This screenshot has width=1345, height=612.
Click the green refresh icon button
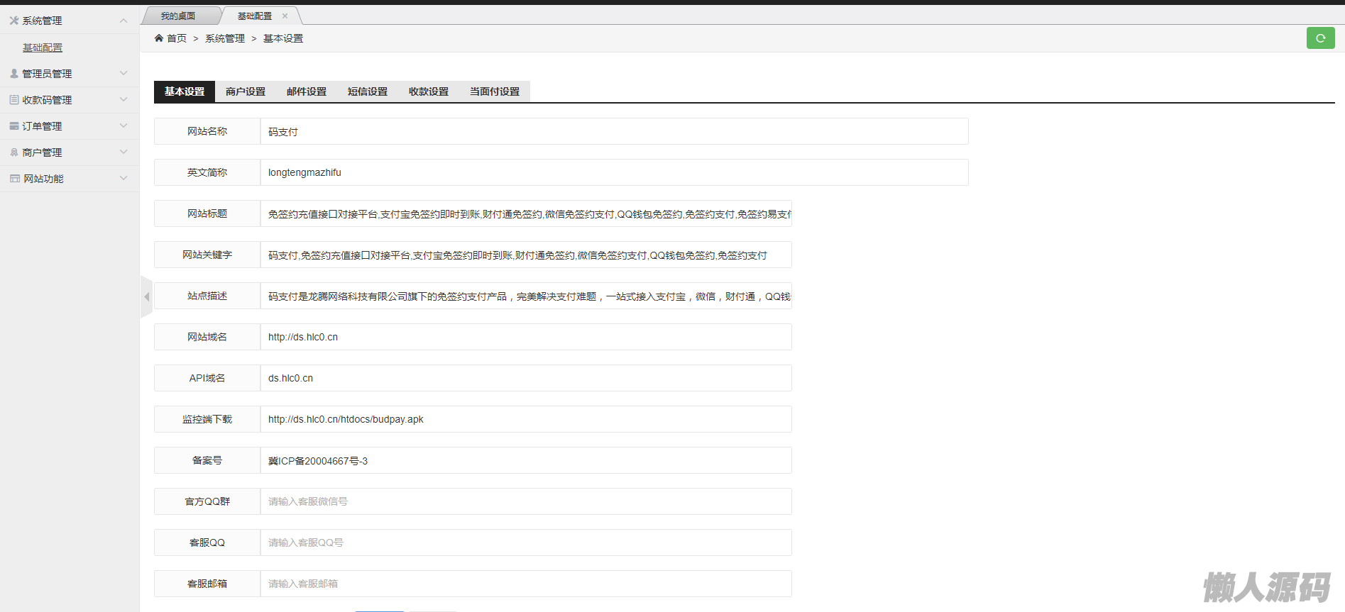(x=1320, y=38)
